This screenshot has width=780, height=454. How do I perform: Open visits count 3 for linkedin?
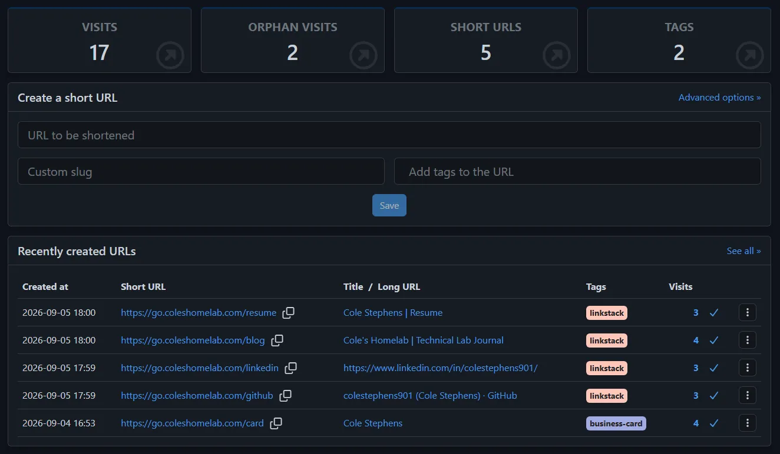click(696, 368)
